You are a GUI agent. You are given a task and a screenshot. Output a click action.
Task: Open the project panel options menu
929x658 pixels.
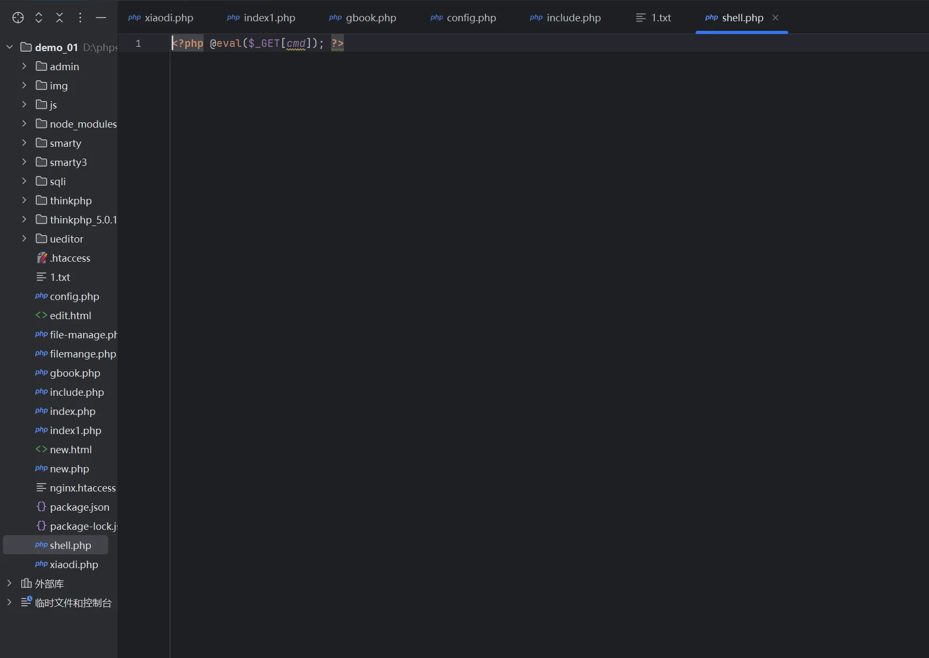point(80,18)
